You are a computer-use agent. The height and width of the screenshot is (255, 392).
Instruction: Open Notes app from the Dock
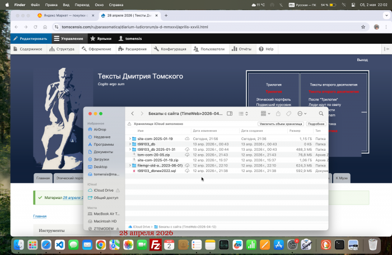[x=210, y=245]
